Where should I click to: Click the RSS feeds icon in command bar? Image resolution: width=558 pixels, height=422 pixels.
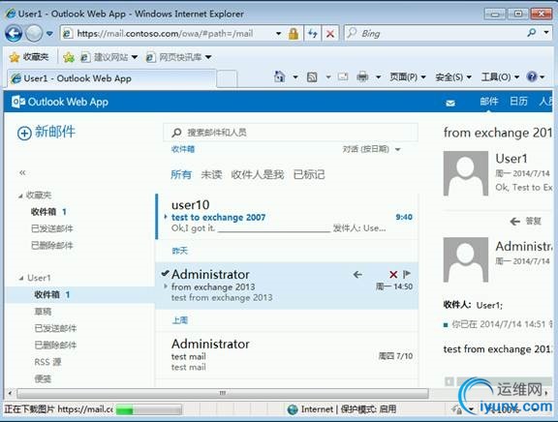click(312, 76)
